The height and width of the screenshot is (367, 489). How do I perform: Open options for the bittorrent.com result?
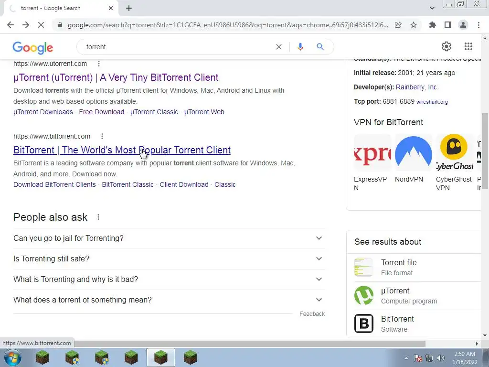102,136
